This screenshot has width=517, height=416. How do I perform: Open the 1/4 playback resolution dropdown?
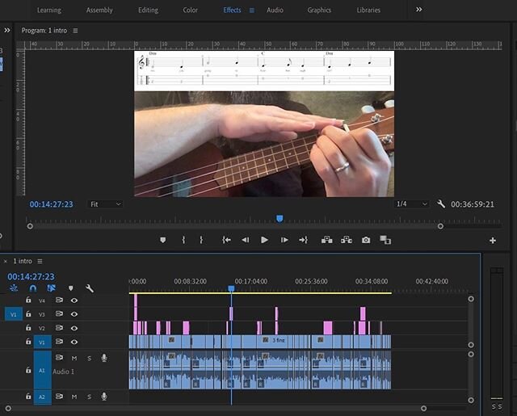[x=412, y=204]
